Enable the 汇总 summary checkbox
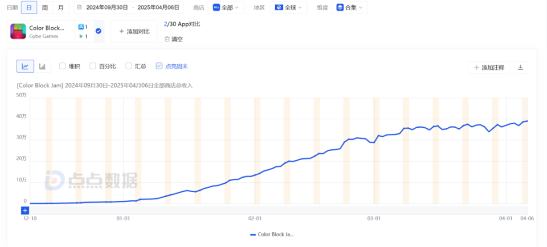Screen dimensions: 547x247 coord(129,66)
